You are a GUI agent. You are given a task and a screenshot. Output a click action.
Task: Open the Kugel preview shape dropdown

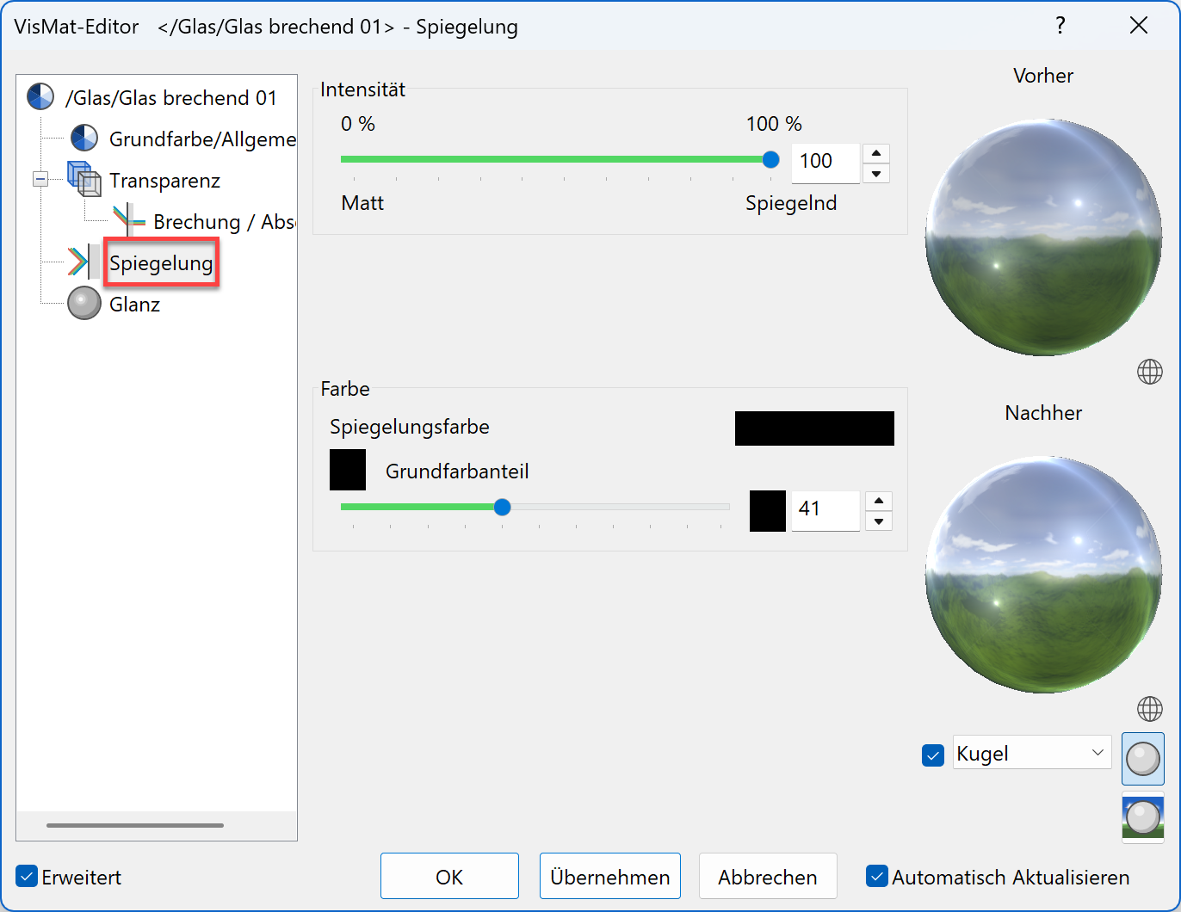[x=1098, y=753]
